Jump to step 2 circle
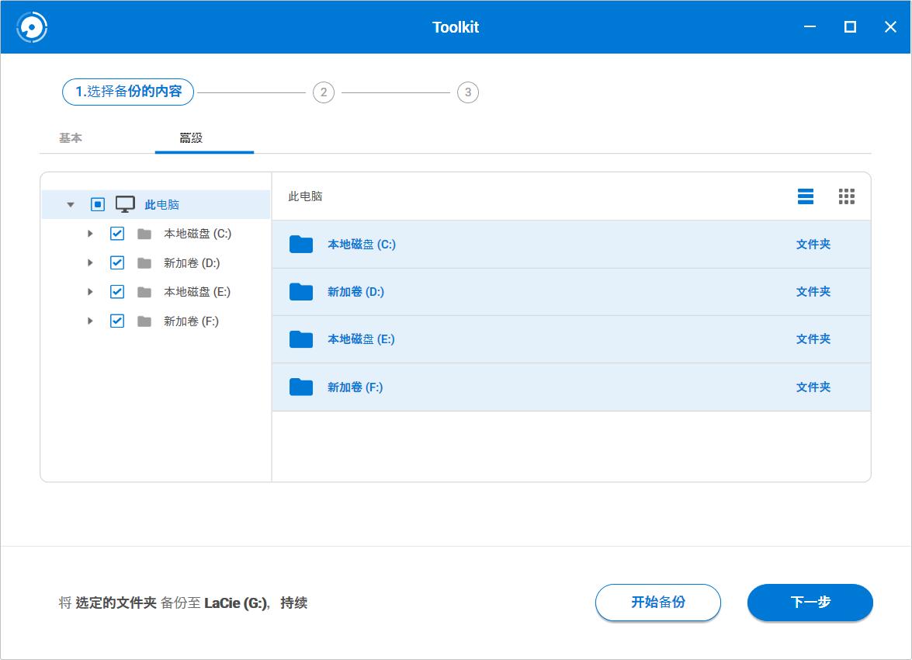This screenshot has height=660, width=912. (324, 93)
